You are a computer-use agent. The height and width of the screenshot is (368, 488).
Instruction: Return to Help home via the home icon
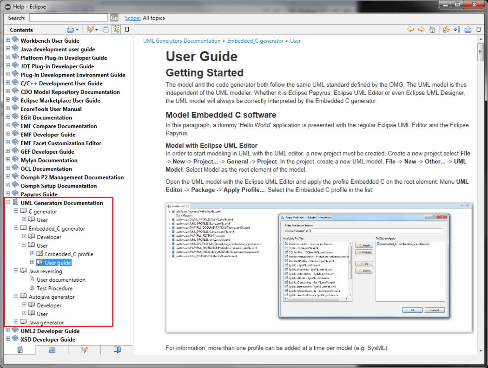click(432, 29)
